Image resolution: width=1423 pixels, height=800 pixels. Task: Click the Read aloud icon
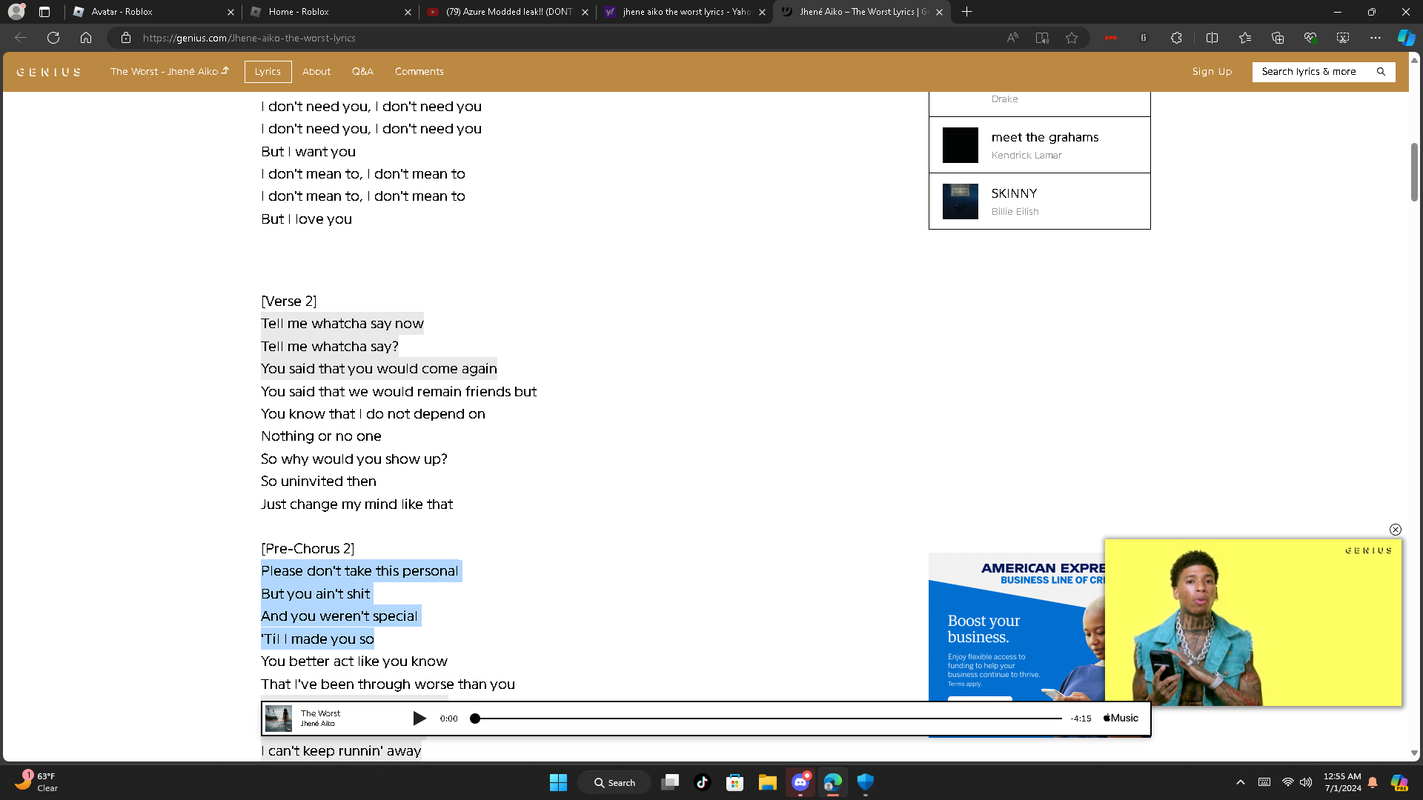[x=1012, y=38]
